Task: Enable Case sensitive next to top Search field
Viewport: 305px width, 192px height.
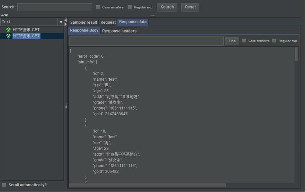Action: (98, 7)
